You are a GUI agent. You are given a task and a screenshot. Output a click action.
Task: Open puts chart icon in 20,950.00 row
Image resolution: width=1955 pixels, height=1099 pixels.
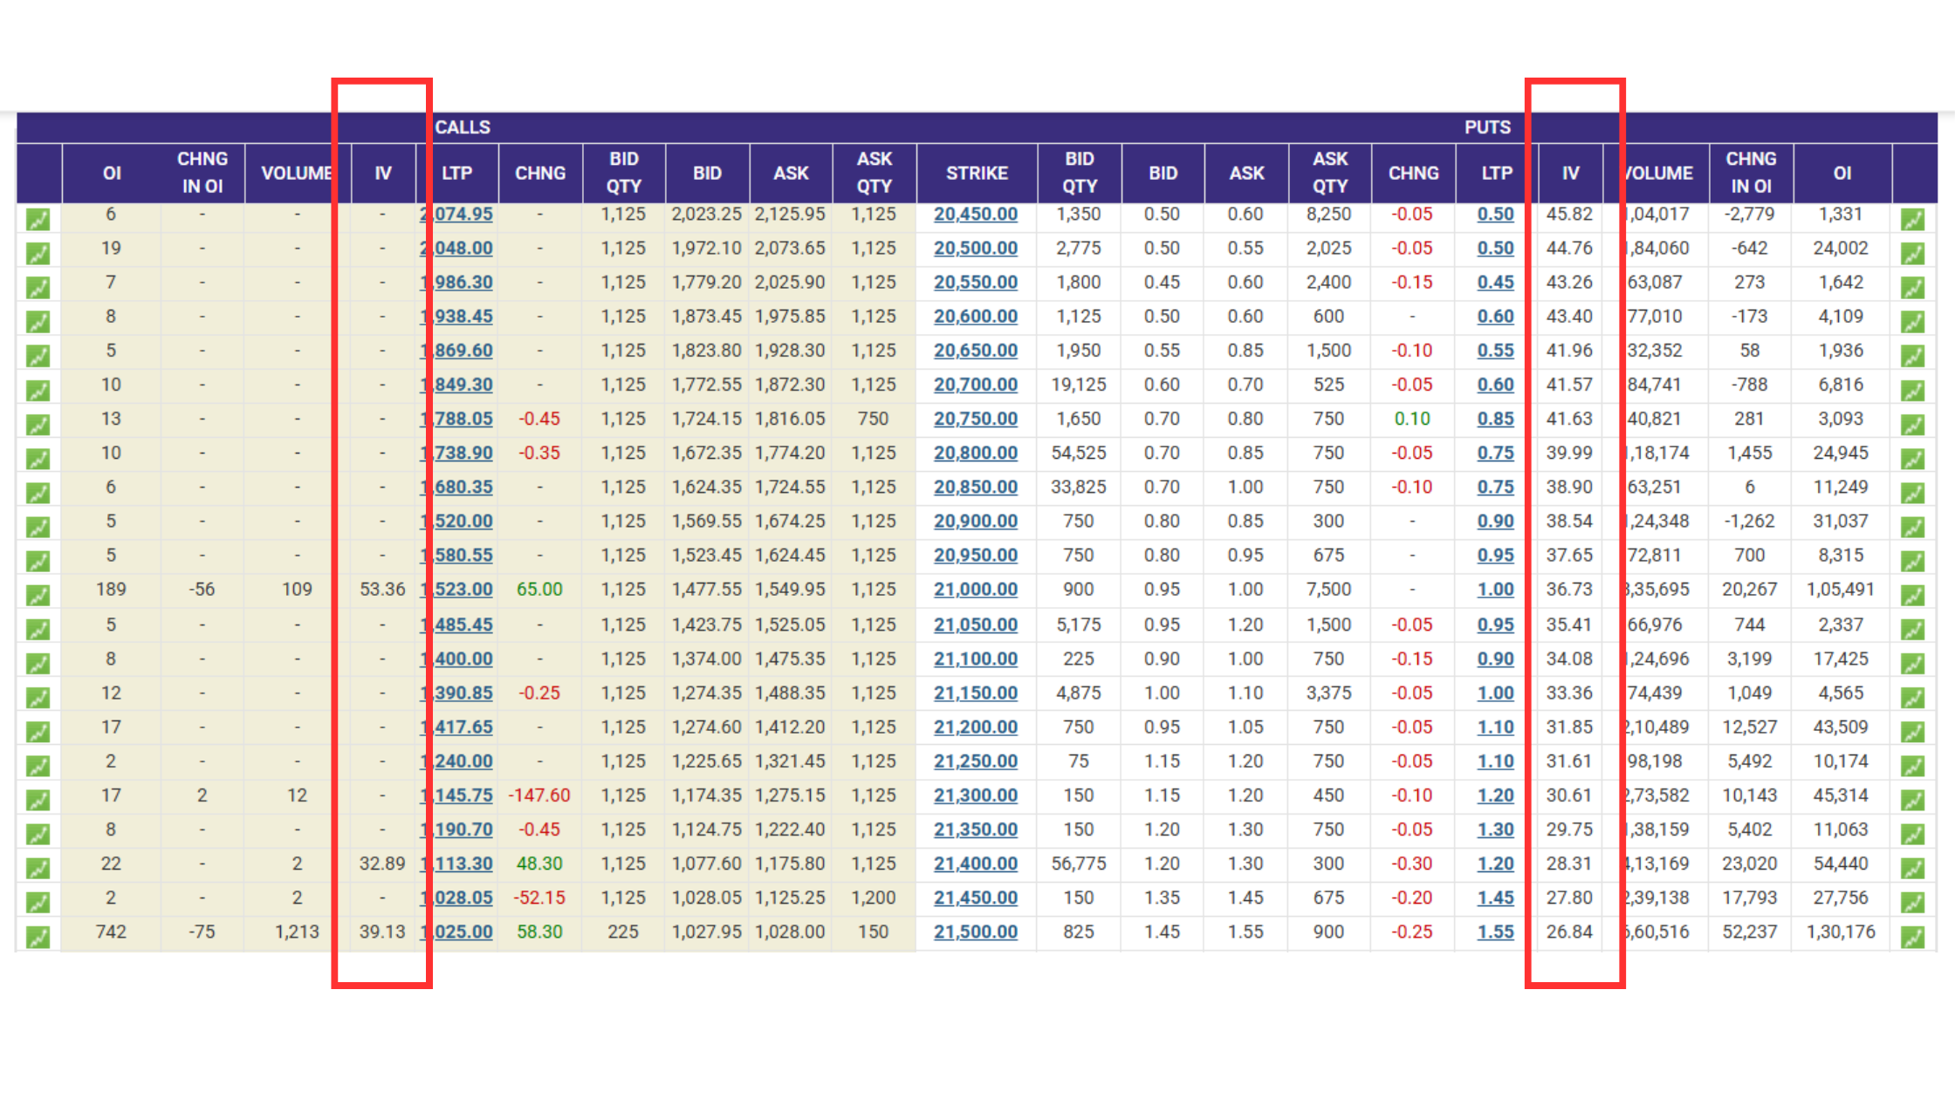pyautogui.click(x=1912, y=561)
